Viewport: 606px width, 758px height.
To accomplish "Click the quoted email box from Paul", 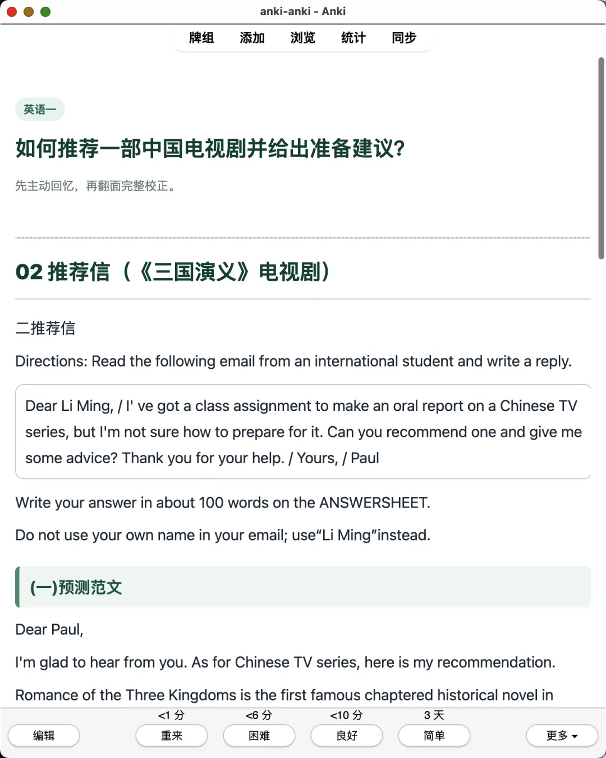I will [303, 432].
